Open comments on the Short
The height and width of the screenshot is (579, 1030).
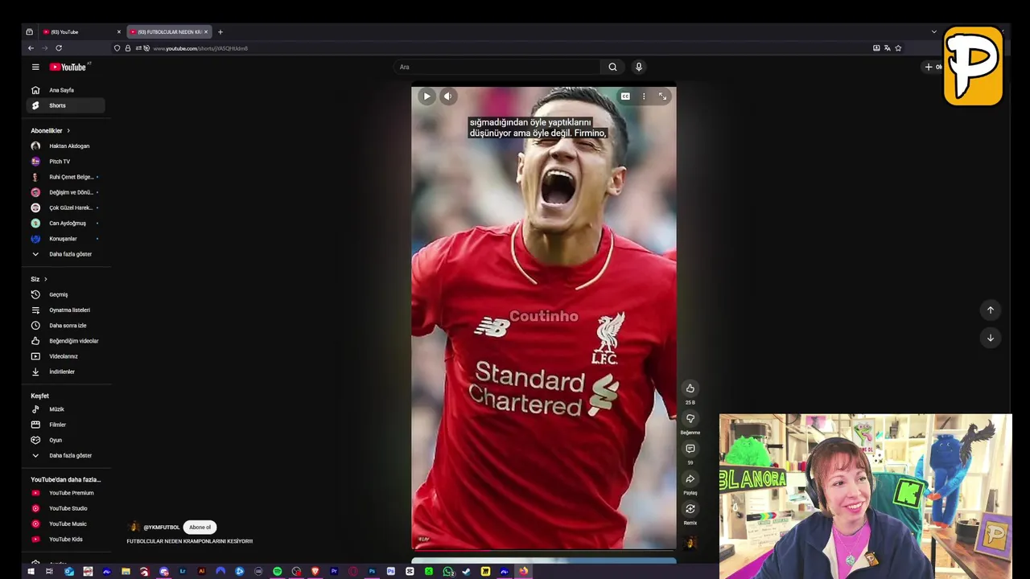690,449
